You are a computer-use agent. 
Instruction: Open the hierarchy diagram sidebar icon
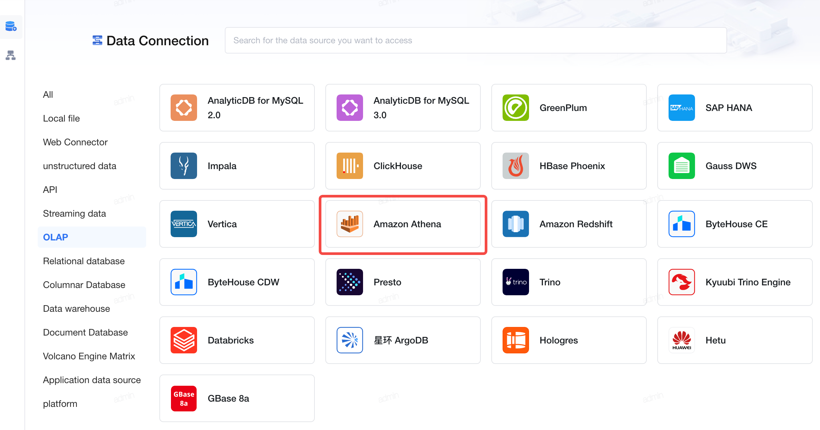point(11,55)
